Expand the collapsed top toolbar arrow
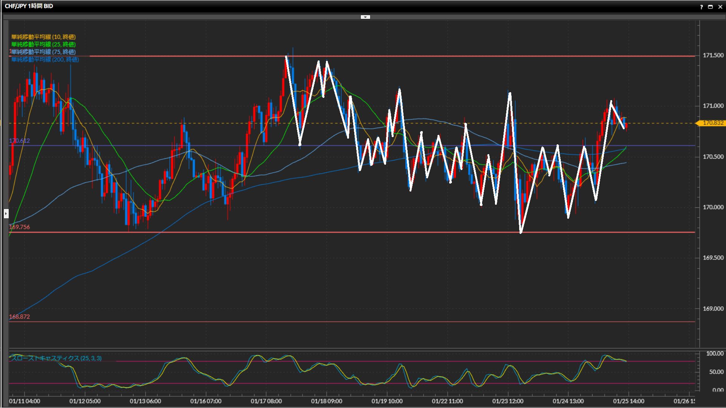Image resolution: width=726 pixels, height=408 pixels. [365, 17]
